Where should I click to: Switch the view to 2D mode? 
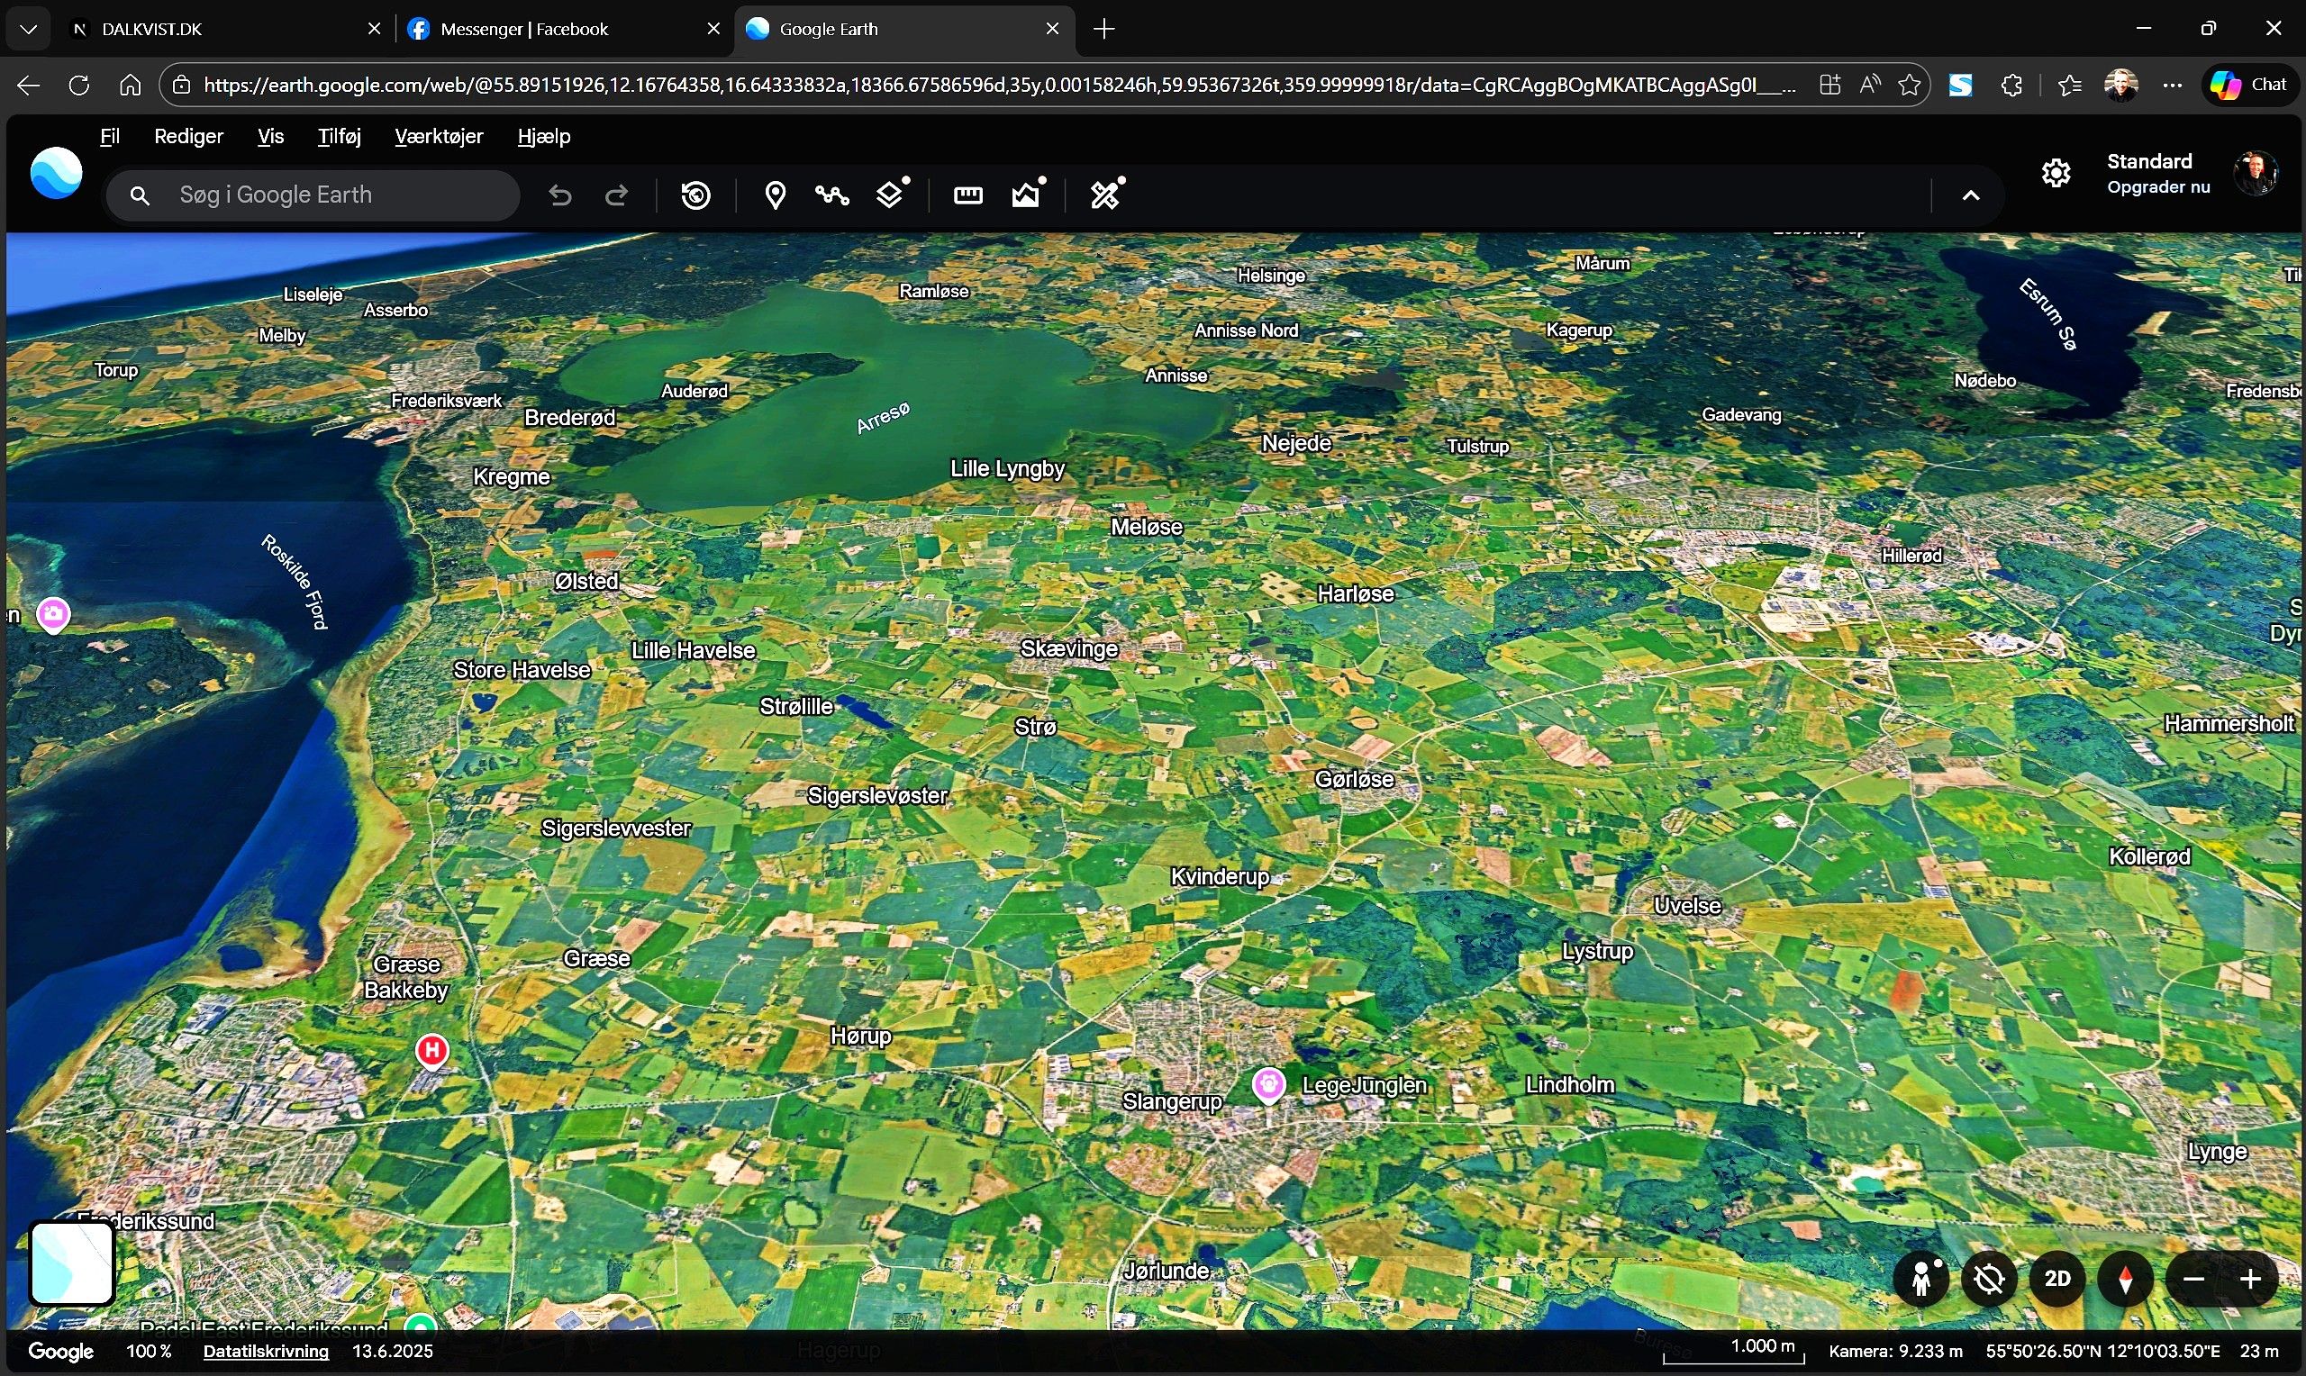pyautogui.click(x=2057, y=1280)
